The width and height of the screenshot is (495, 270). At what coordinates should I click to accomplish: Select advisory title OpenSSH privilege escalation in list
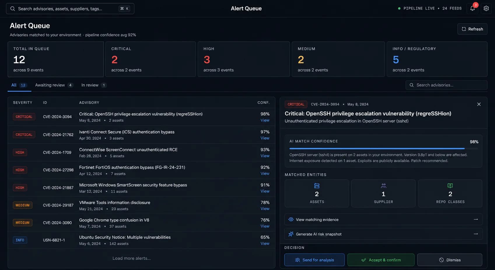point(141,114)
